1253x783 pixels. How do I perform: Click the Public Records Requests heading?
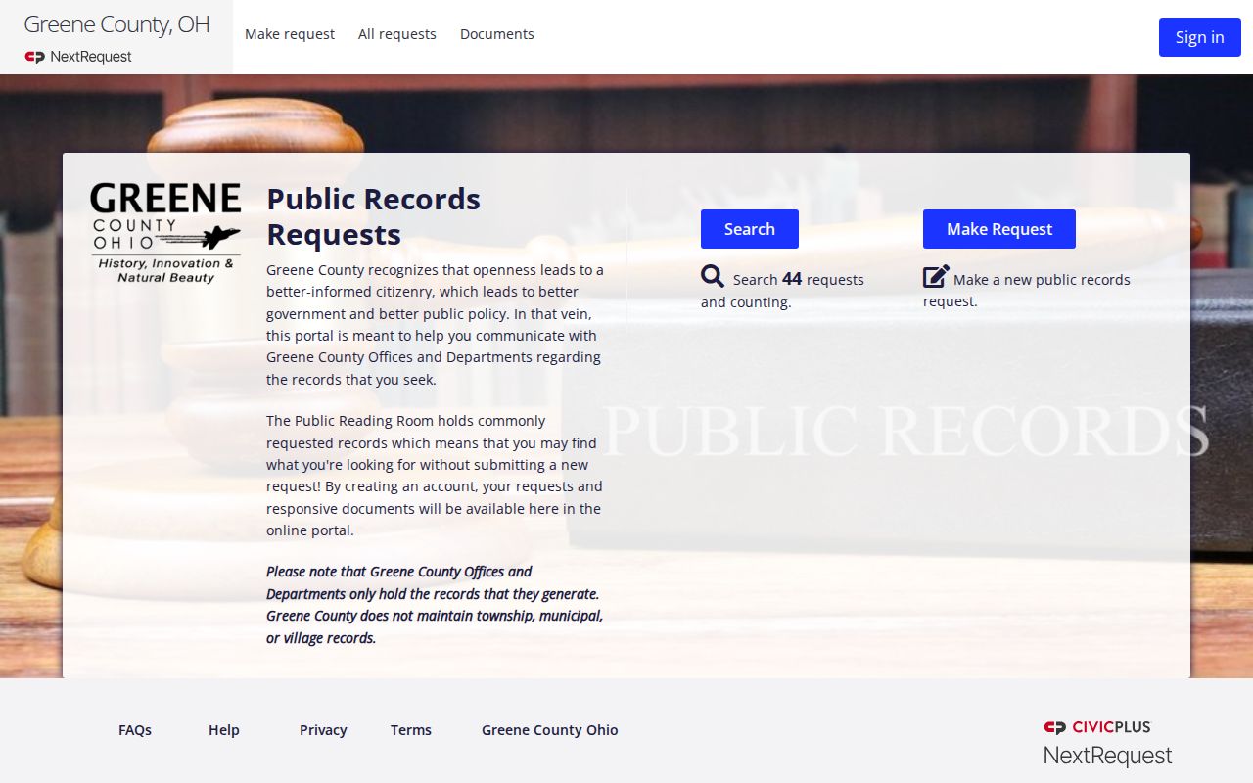374,216
